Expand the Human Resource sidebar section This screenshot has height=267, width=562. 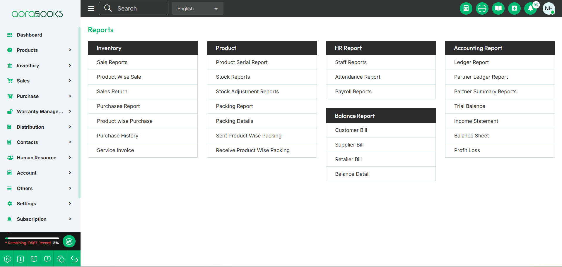(x=39, y=158)
